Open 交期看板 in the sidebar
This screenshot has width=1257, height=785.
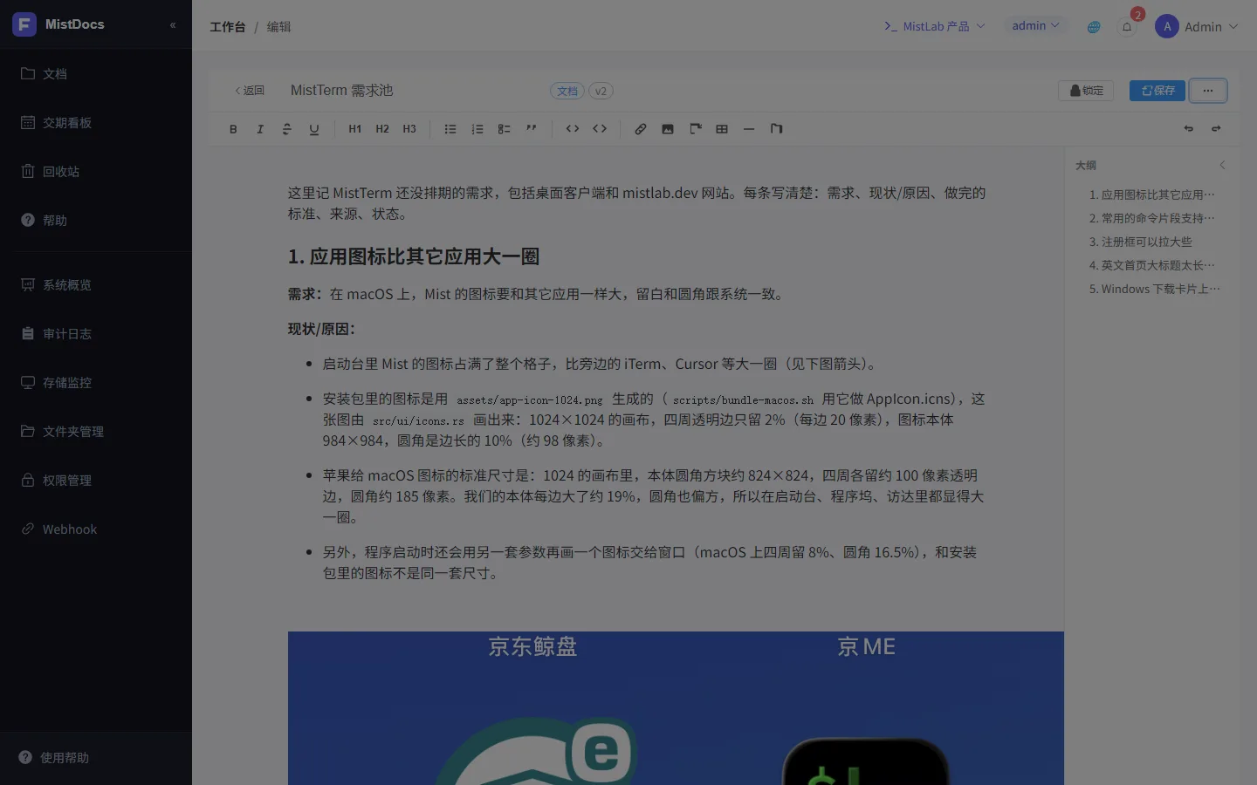[x=96, y=123]
